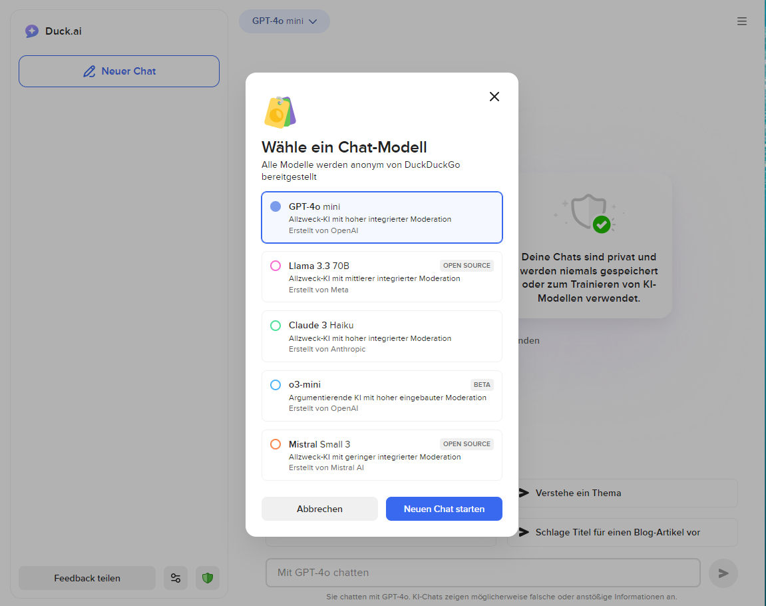766x606 pixels.
Task: Choose the o3-mini model entry
Action: (x=381, y=396)
